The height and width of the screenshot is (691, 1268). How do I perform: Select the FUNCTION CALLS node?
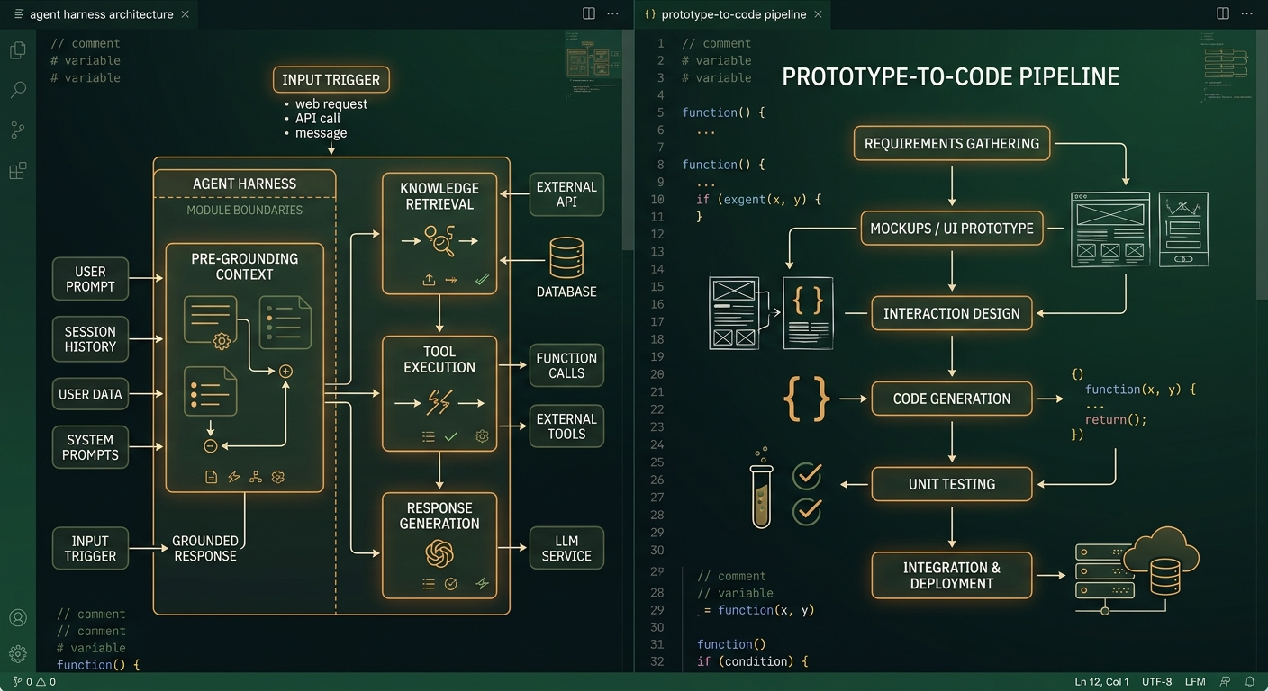coord(566,365)
